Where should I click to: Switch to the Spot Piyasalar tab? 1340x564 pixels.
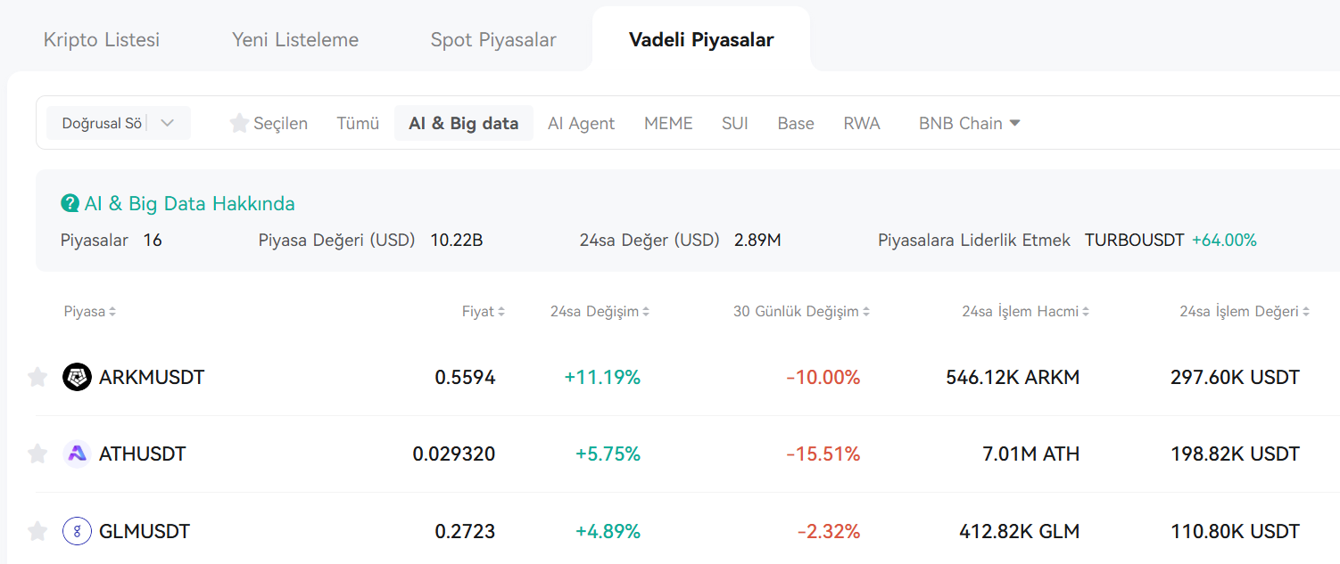(493, 40)
